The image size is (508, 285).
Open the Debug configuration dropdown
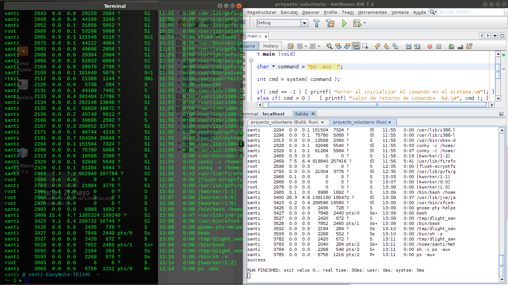305,23
